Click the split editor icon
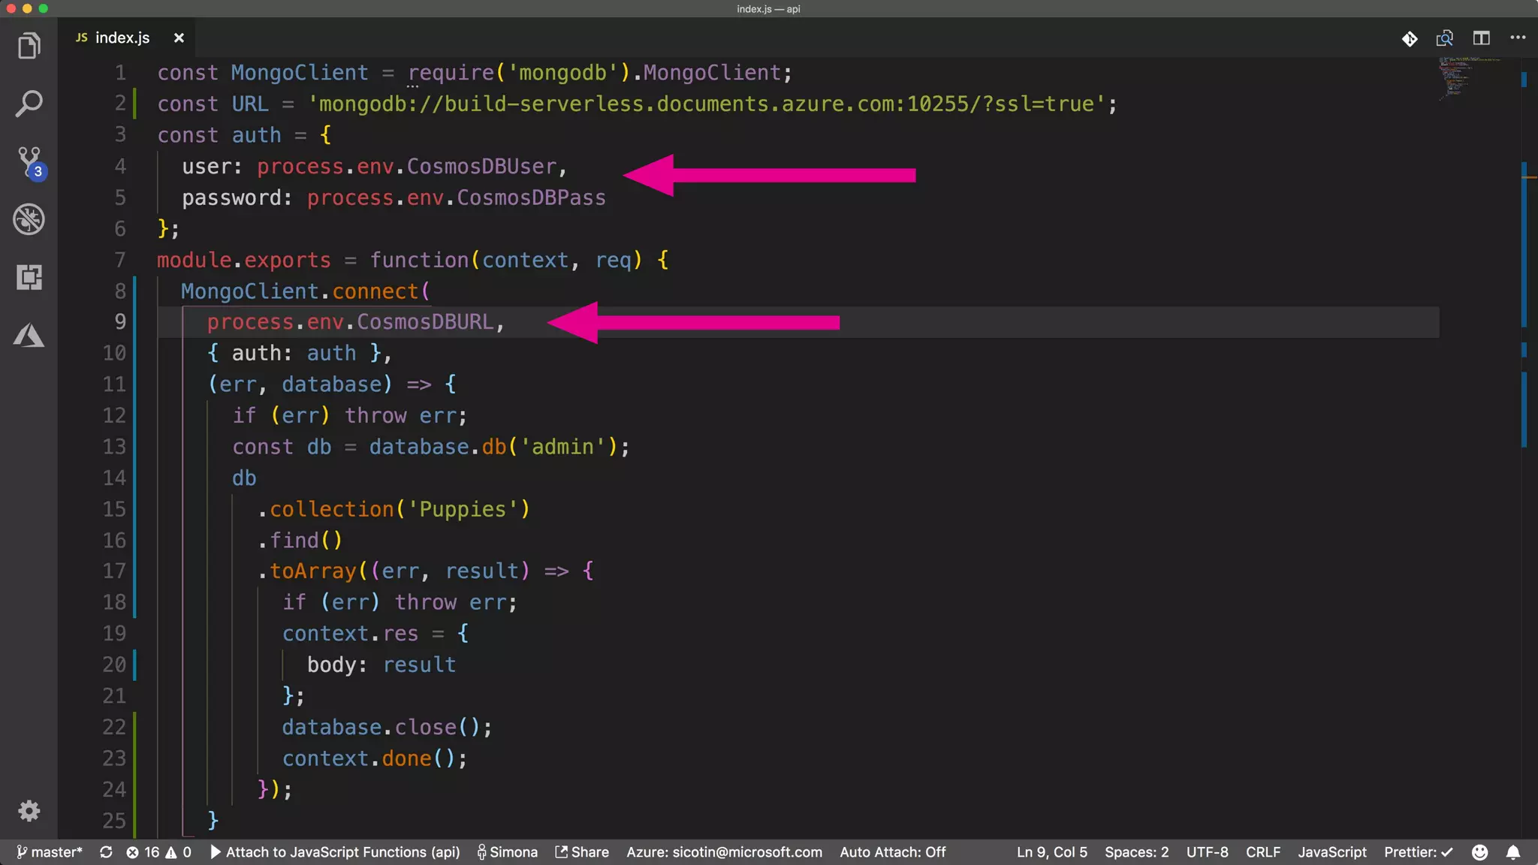The height and width of the screenshot is (865, 1538). (x=1481, y=38)
